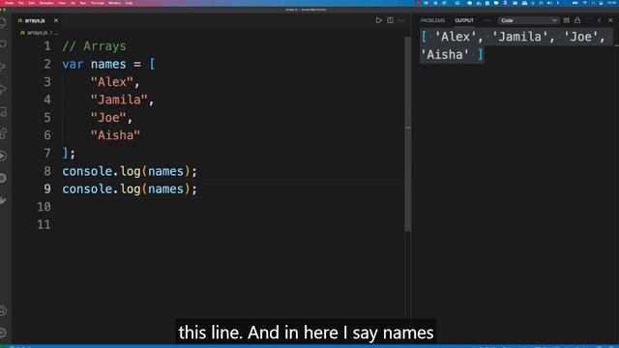Click console.log(names) on line 9

click(130, 189)
